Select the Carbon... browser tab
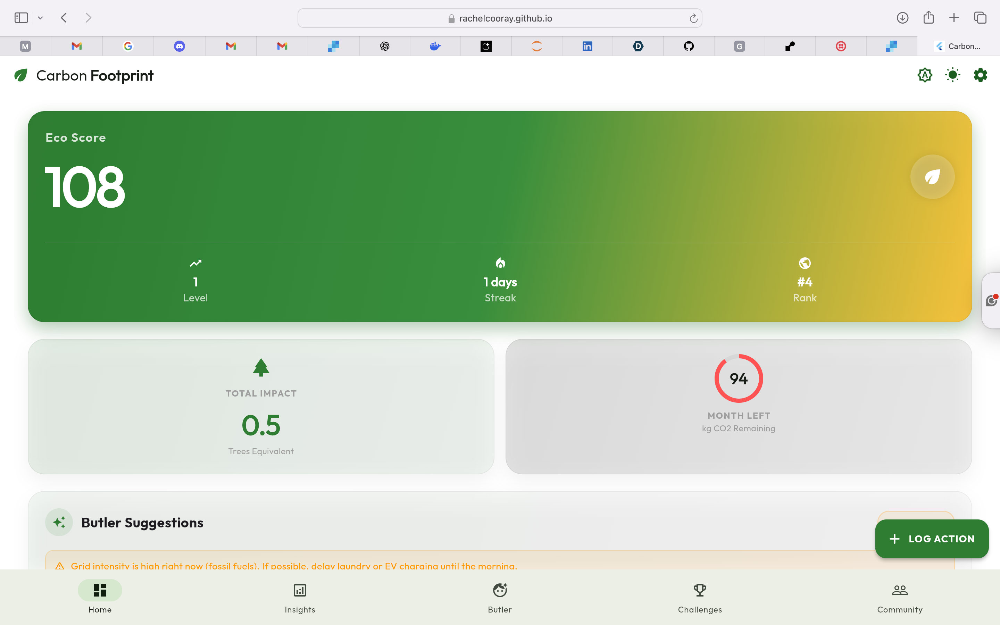The height and width of the screenshot is (625, 1000). 958,46
